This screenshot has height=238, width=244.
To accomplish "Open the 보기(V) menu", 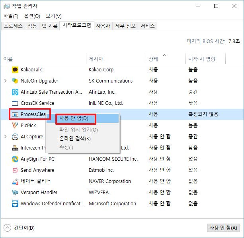I will click(x=53, y=16).
